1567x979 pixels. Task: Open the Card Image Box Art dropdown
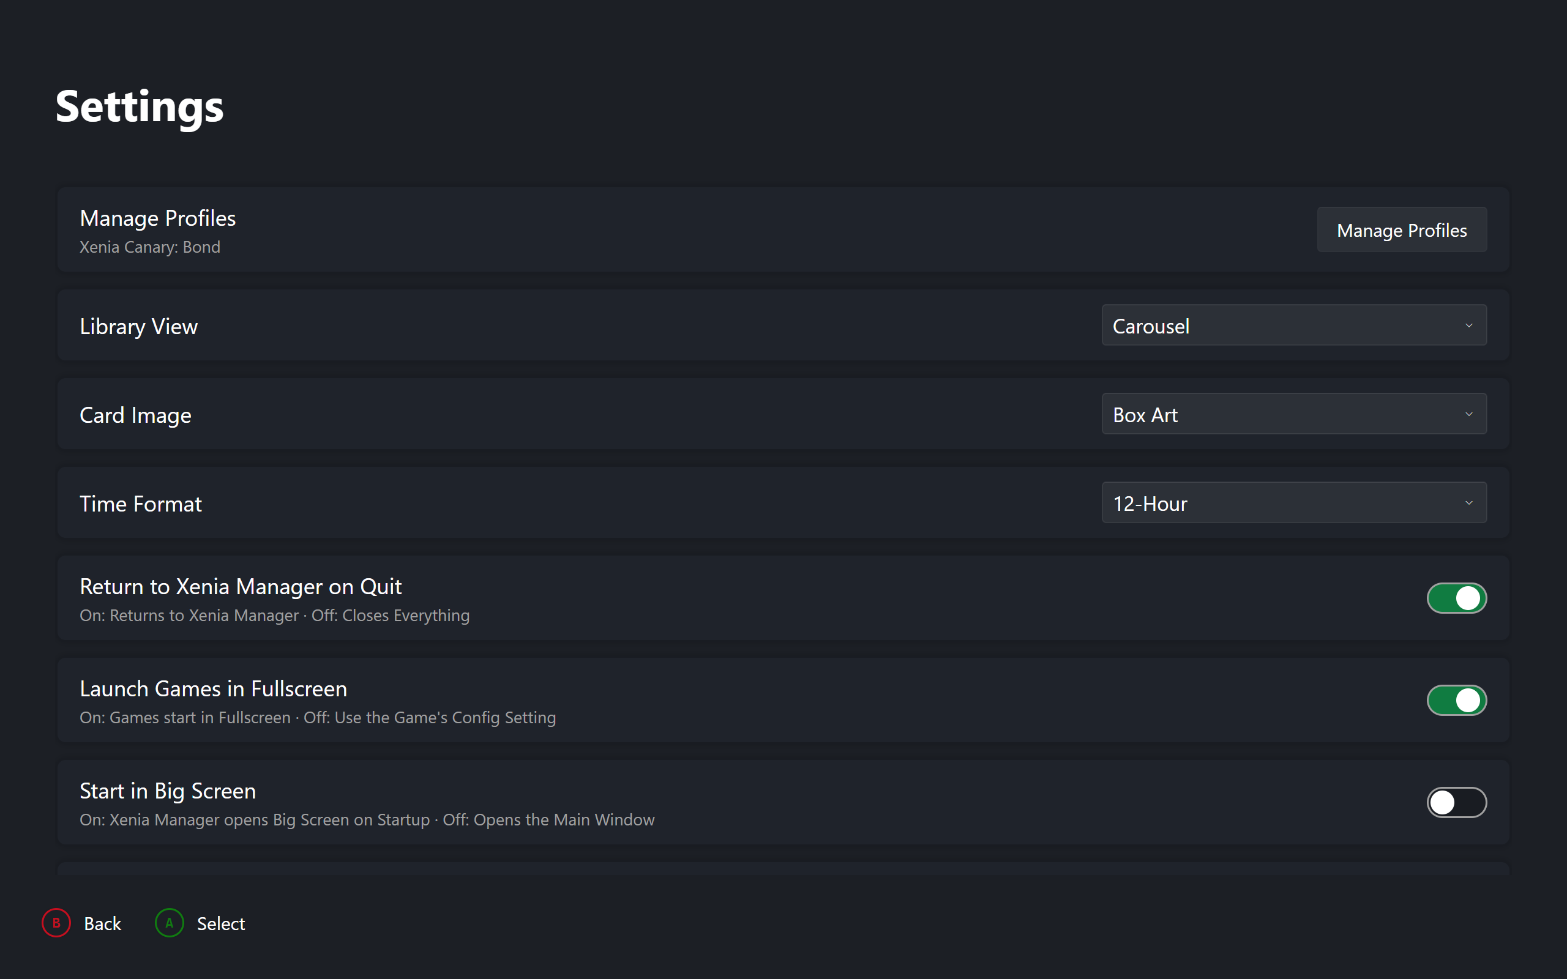click(1295, 414)
